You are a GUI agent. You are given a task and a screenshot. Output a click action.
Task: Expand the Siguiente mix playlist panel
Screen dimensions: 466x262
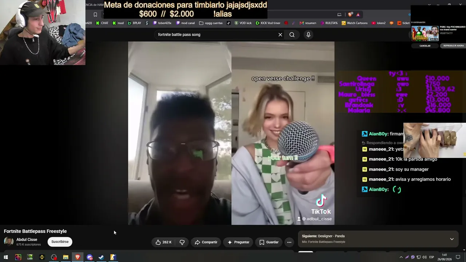[x=452, y=239]
